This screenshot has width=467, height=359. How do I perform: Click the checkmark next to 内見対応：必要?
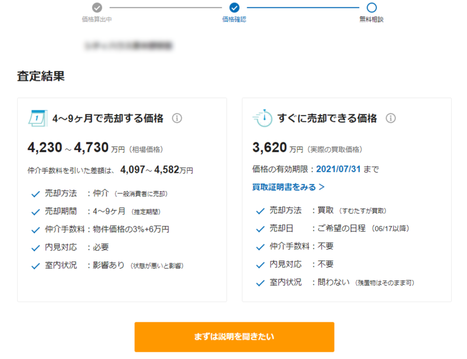[x=36, y=248]
